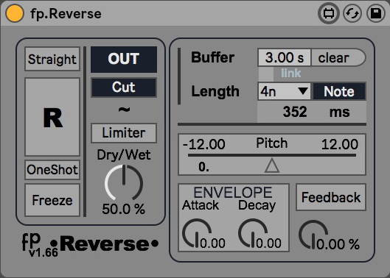Screen dimensions: 390x278
Task: Toggle the Note length mode button
Action: click(339, 92)
